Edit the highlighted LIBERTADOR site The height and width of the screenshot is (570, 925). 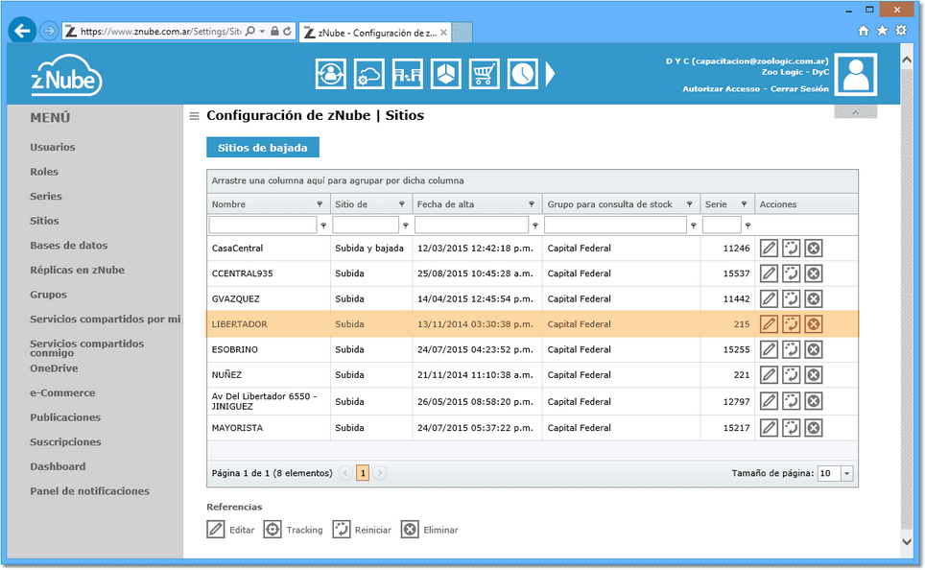(769, 324)
